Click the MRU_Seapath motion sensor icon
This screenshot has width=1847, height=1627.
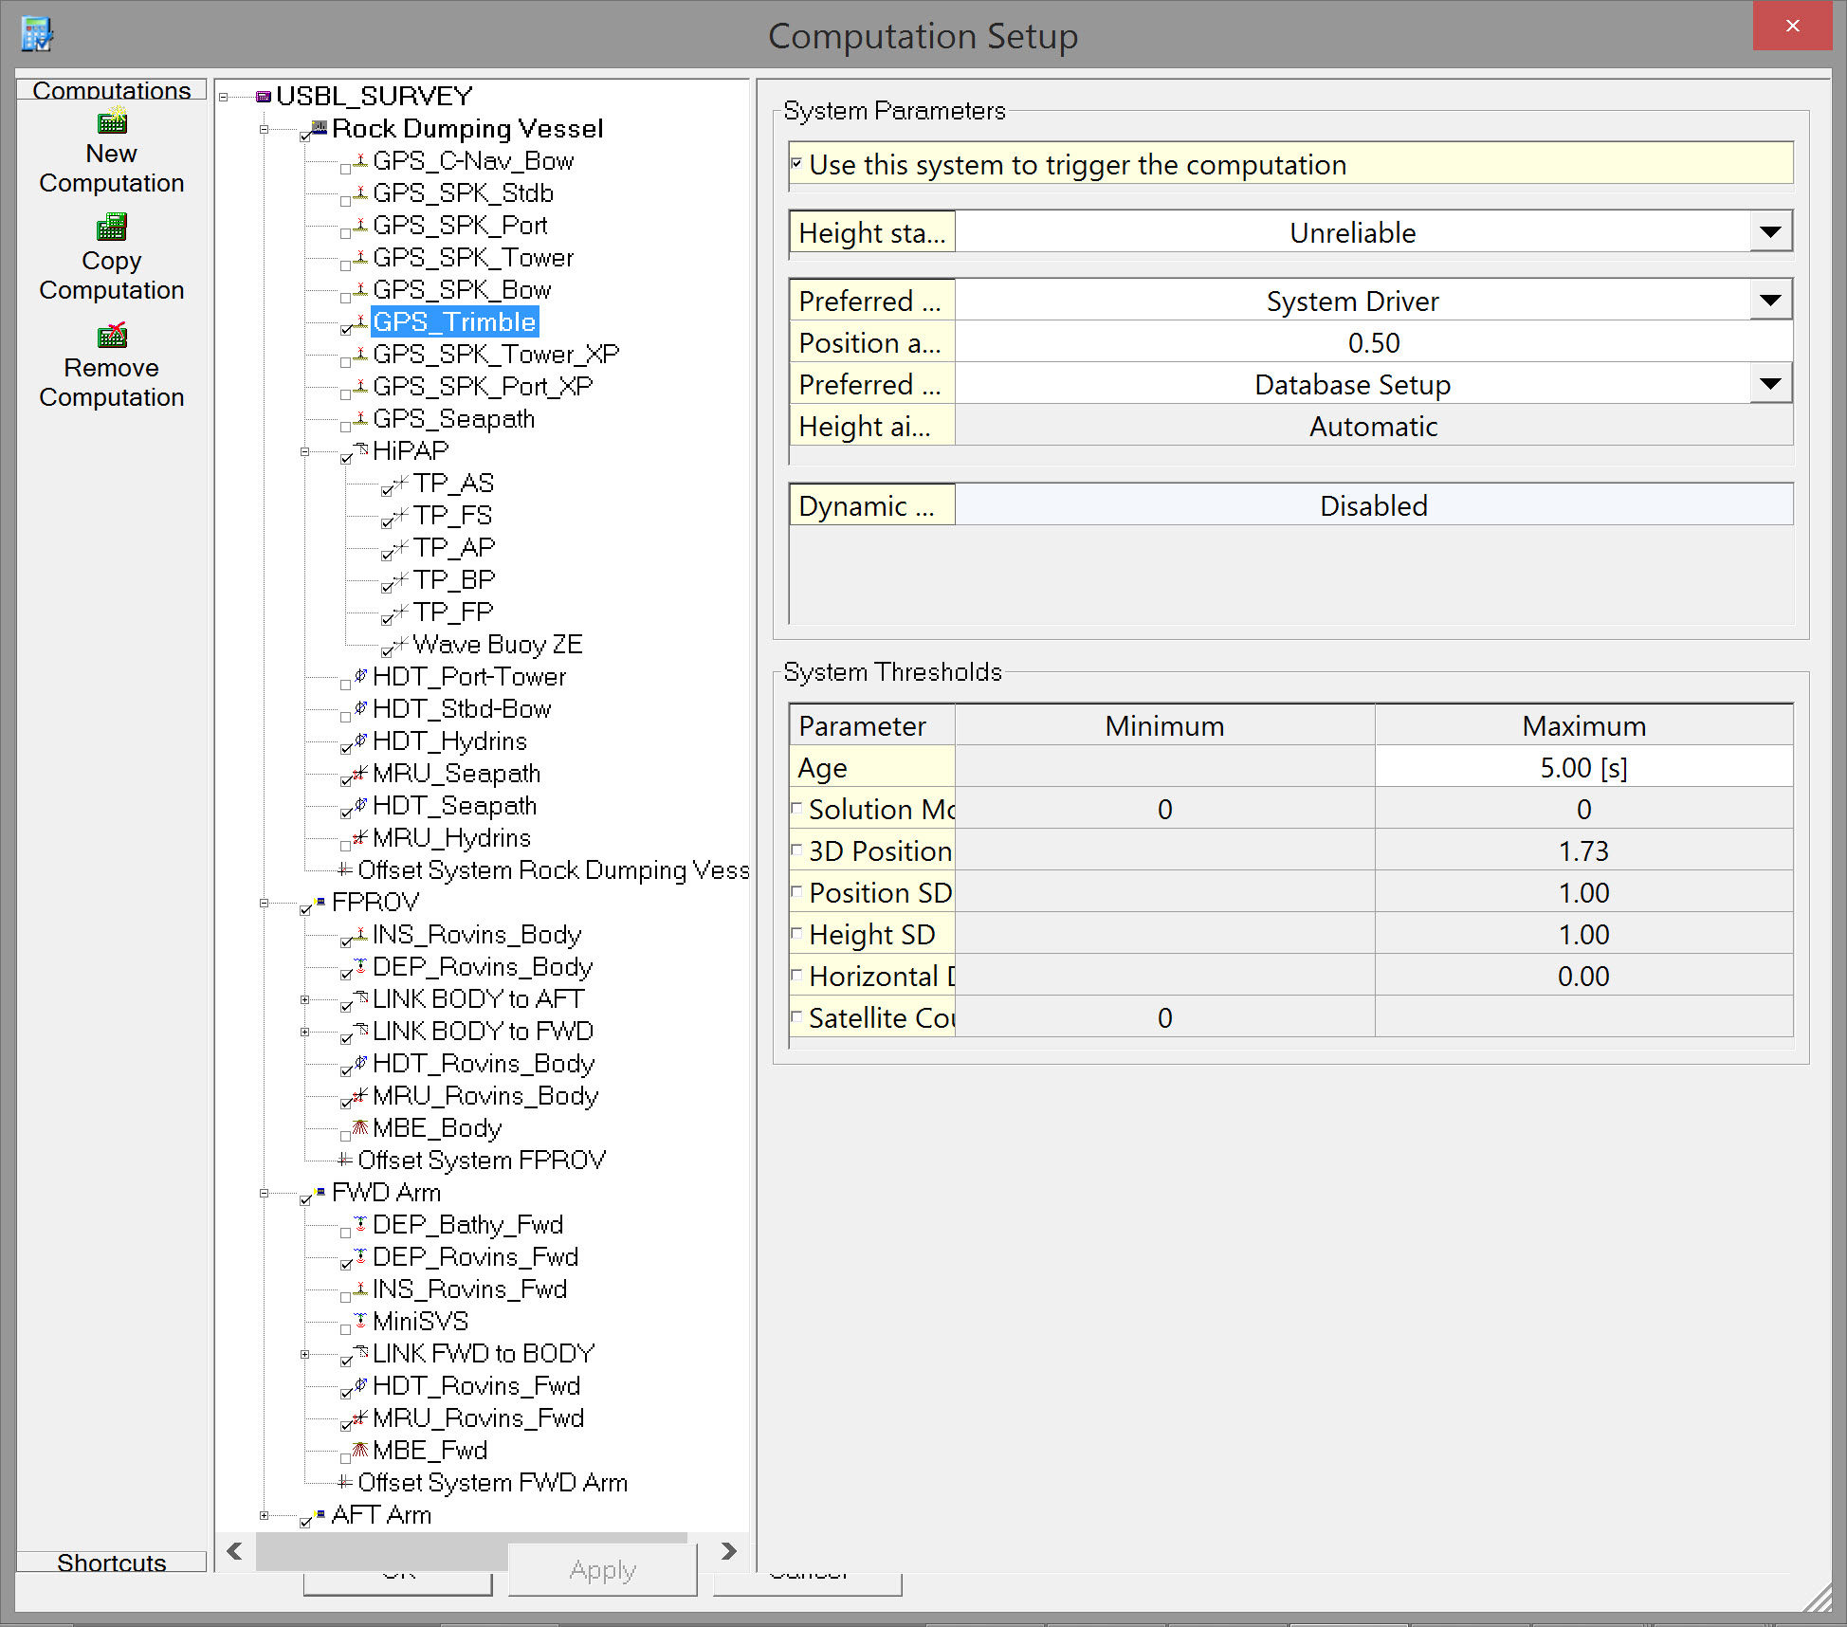[360, 773]
